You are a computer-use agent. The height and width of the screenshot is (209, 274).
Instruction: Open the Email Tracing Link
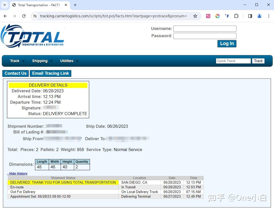pos(51,73)
